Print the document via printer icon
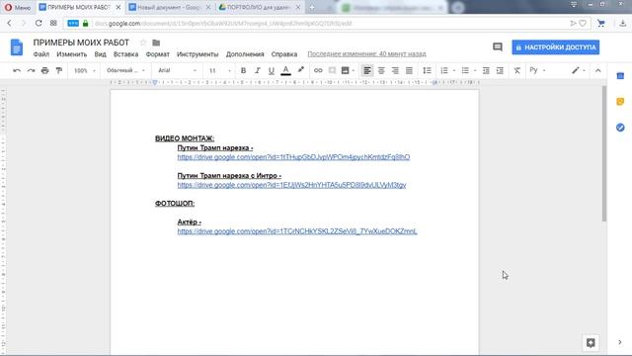 pyautogui.click(x=45, y=70)
